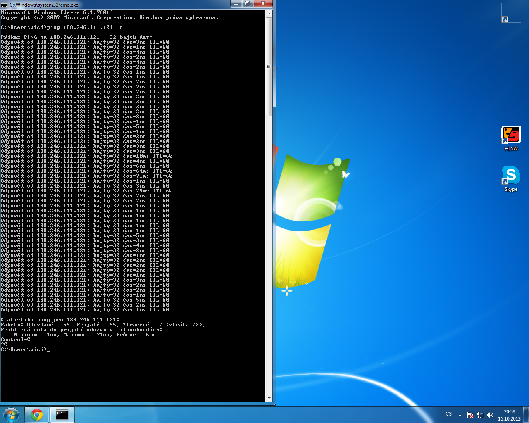The image size is (529, 423).
Task: Click the reply line with čas=7ms
Action: (85, 87)
